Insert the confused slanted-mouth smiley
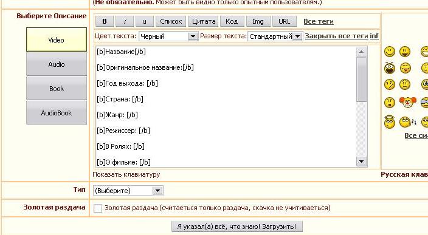The width and height of the screenshot is (428, 235). (x=390, y=84)
